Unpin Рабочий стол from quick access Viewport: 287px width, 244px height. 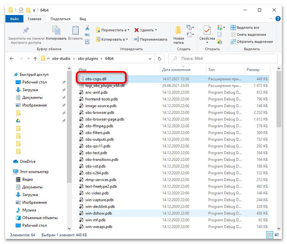point(64,82)
